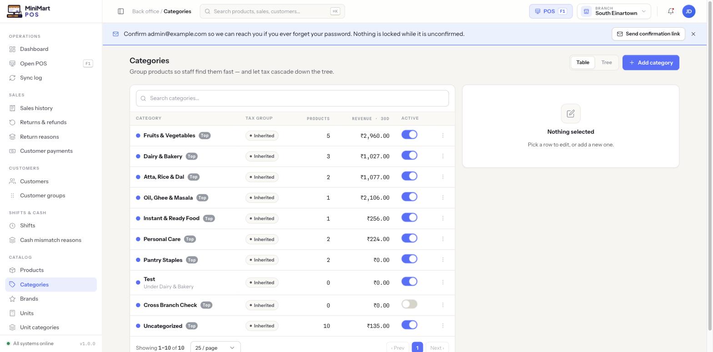Navigate to Sales history
713x352 pixels.
point(51,108)
